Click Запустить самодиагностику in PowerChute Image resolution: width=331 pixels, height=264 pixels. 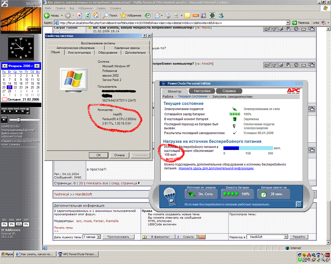pos(232,96)
